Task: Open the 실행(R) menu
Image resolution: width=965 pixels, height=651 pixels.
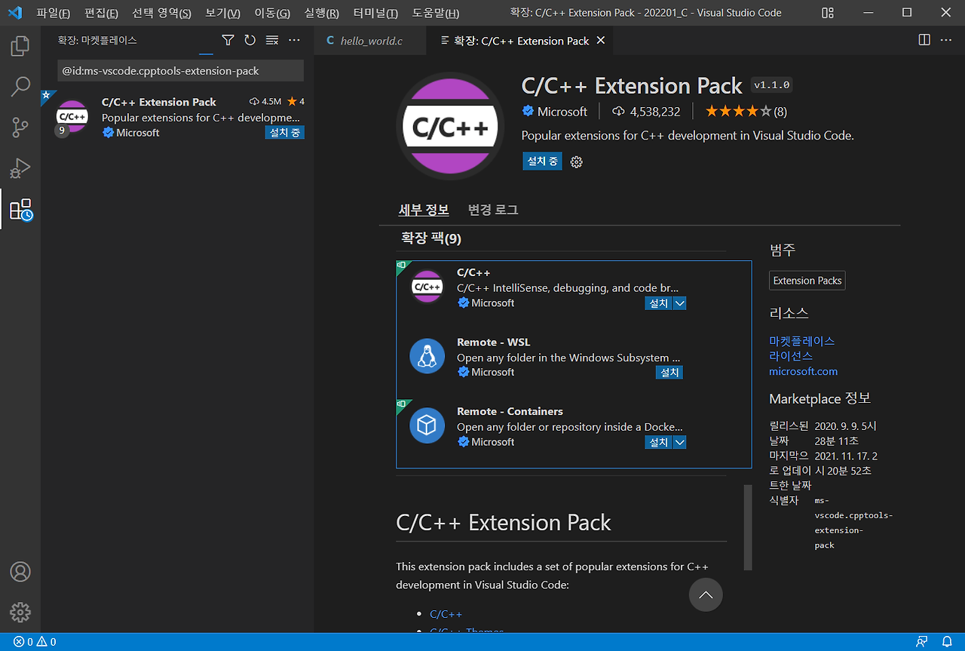Action: click(x=322, y=13)
